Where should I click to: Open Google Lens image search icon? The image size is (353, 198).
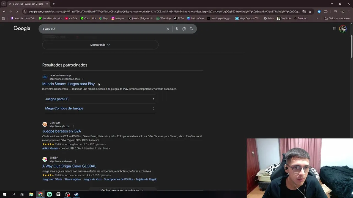point(184,29)
